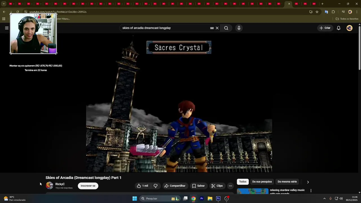
Task: Click the taskbar Pesquisar search box
Action: [160, 198]
